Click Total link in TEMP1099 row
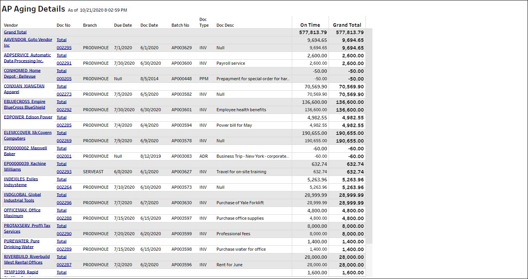 (x=62, y=272)
